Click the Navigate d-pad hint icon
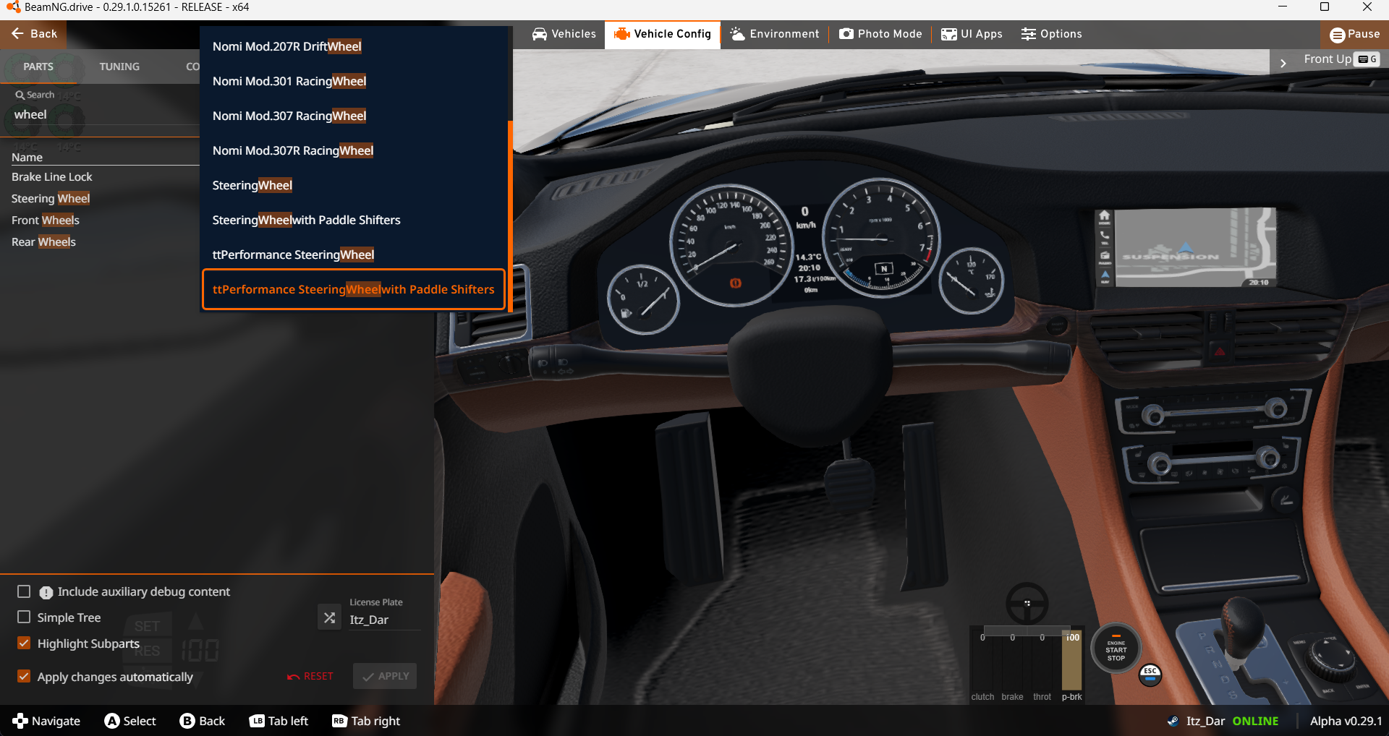Screen dimensions: 1389x736 [20, 721]
